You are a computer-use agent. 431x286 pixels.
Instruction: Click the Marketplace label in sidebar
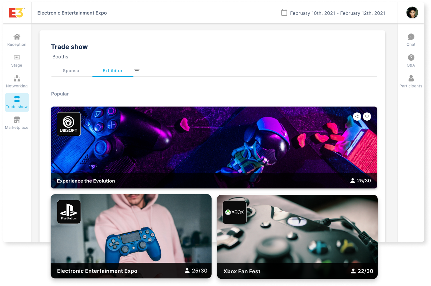click(x=17, y=128)
